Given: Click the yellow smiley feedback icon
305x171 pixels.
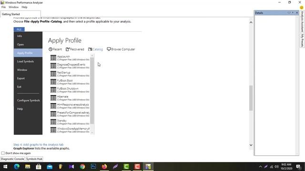Looking at the screenshot, I should click(302, 8).
